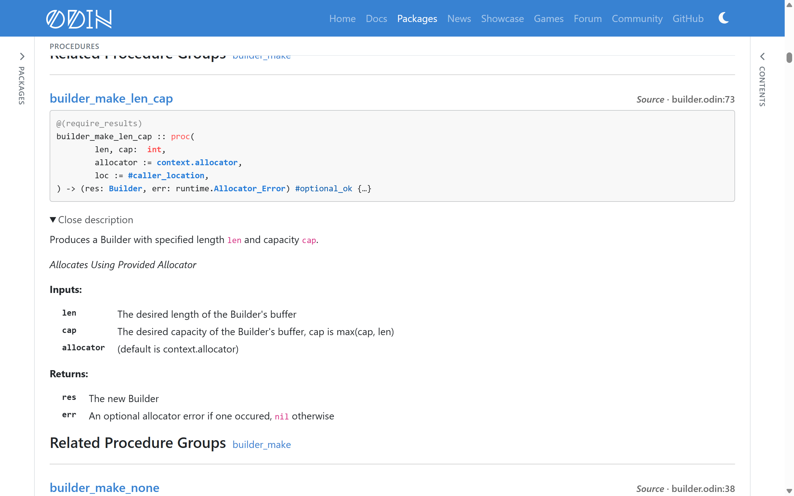794x496 pixels.
Task: Click the Odin logo
Action: [x=79, y=19]
